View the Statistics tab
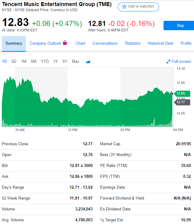Screen dimensions: 194x224 click(x=133, y=43)
